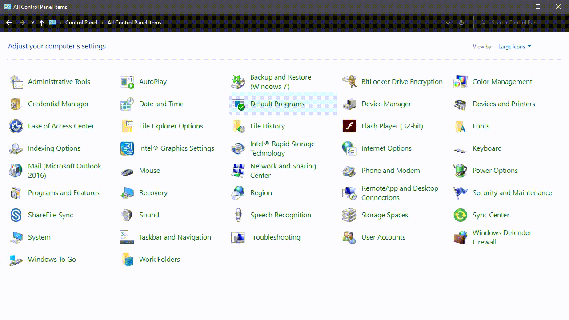Open the Speech Recognition microphone icon
Image resolution: width=569 pixels, height=320 pixels.
(x=238, y=215)
